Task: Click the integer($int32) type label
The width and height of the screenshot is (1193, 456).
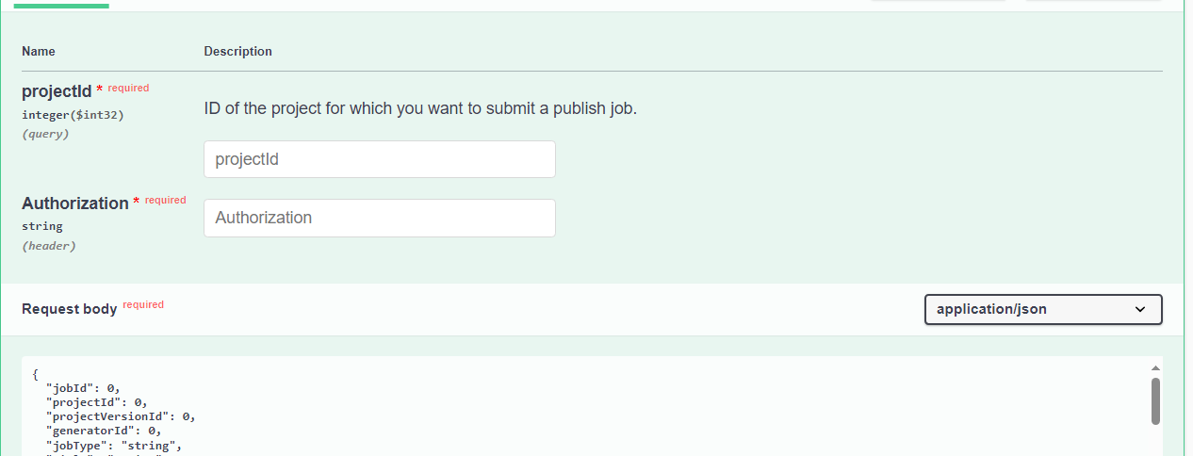Action: pyautogui.click(x=73, y=115)
